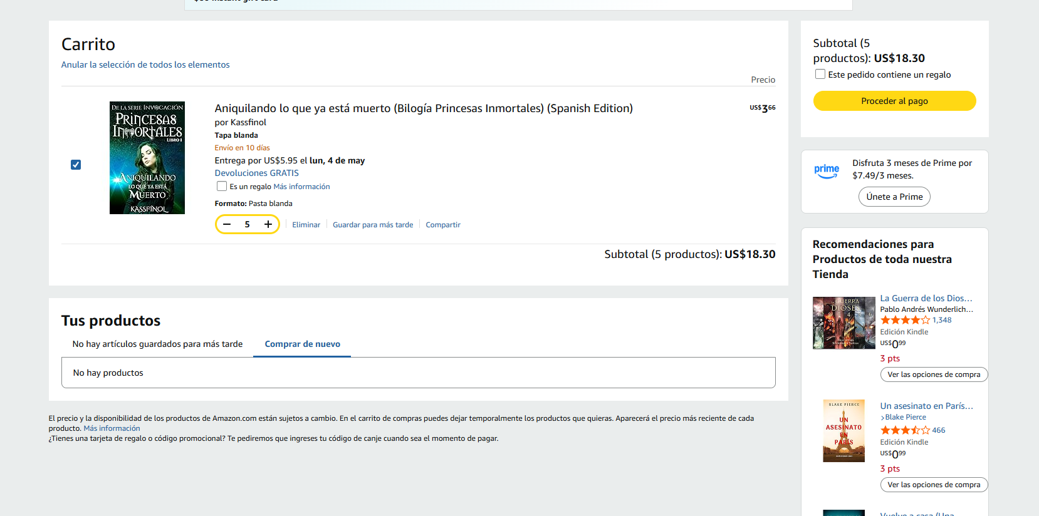Open La Guerra de los Dioses cover image
Screen dimensions: 1039x516
coord(843,323)
